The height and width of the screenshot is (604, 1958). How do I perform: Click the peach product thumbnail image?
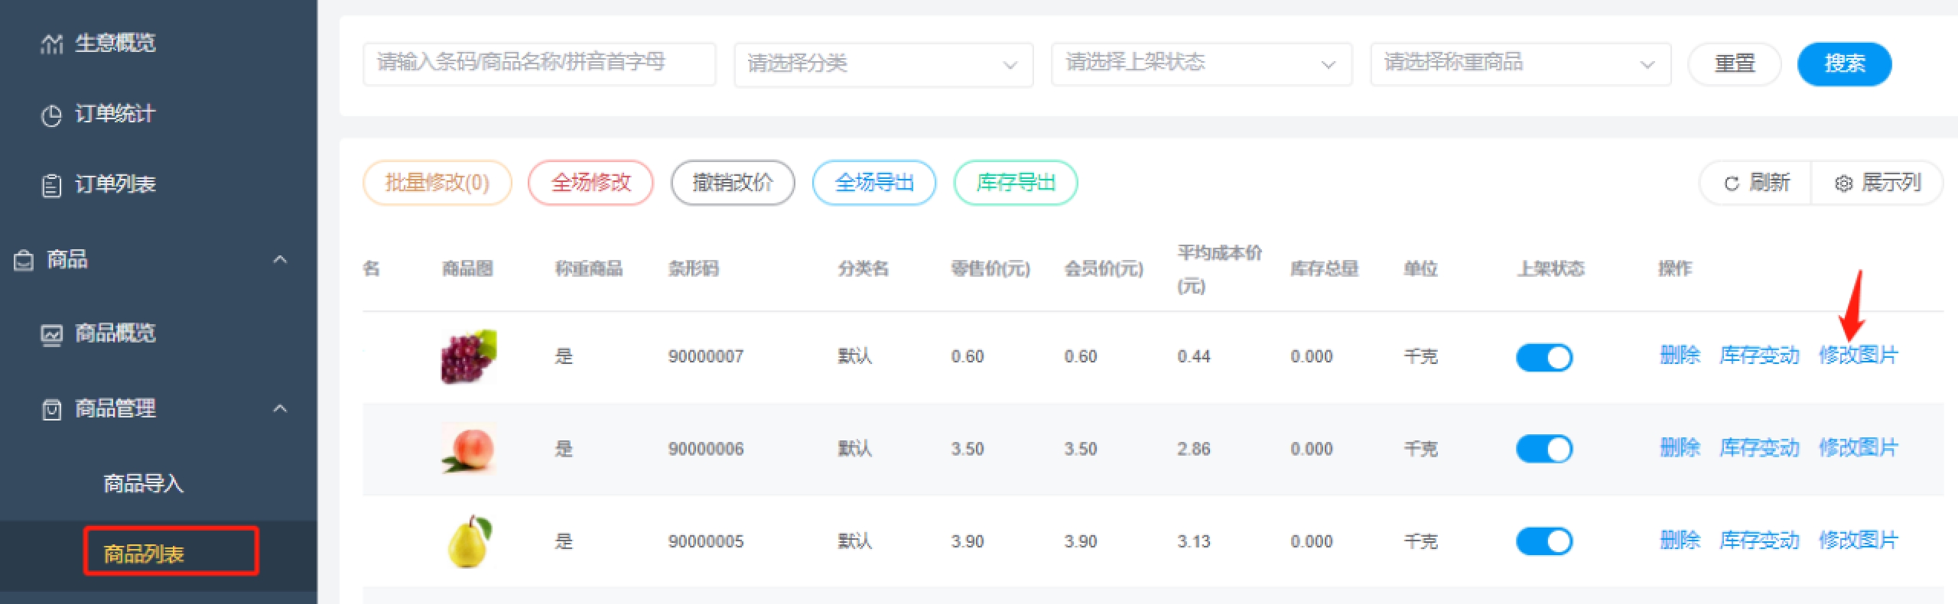pyautogui.click(x=468, y=449)
